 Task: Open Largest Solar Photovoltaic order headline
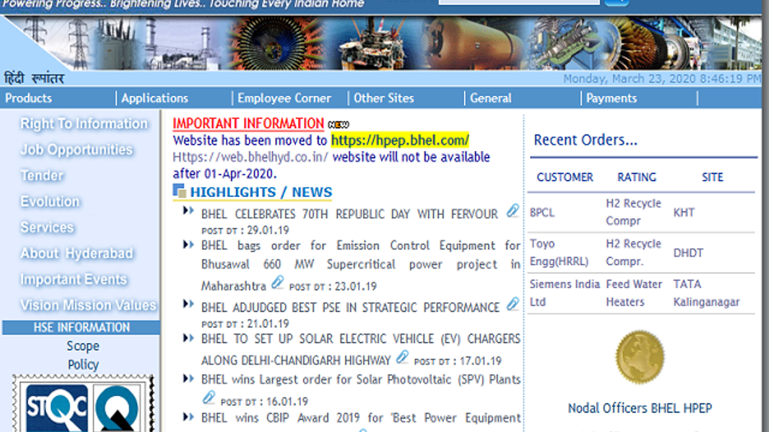click(x=361, y=380)
